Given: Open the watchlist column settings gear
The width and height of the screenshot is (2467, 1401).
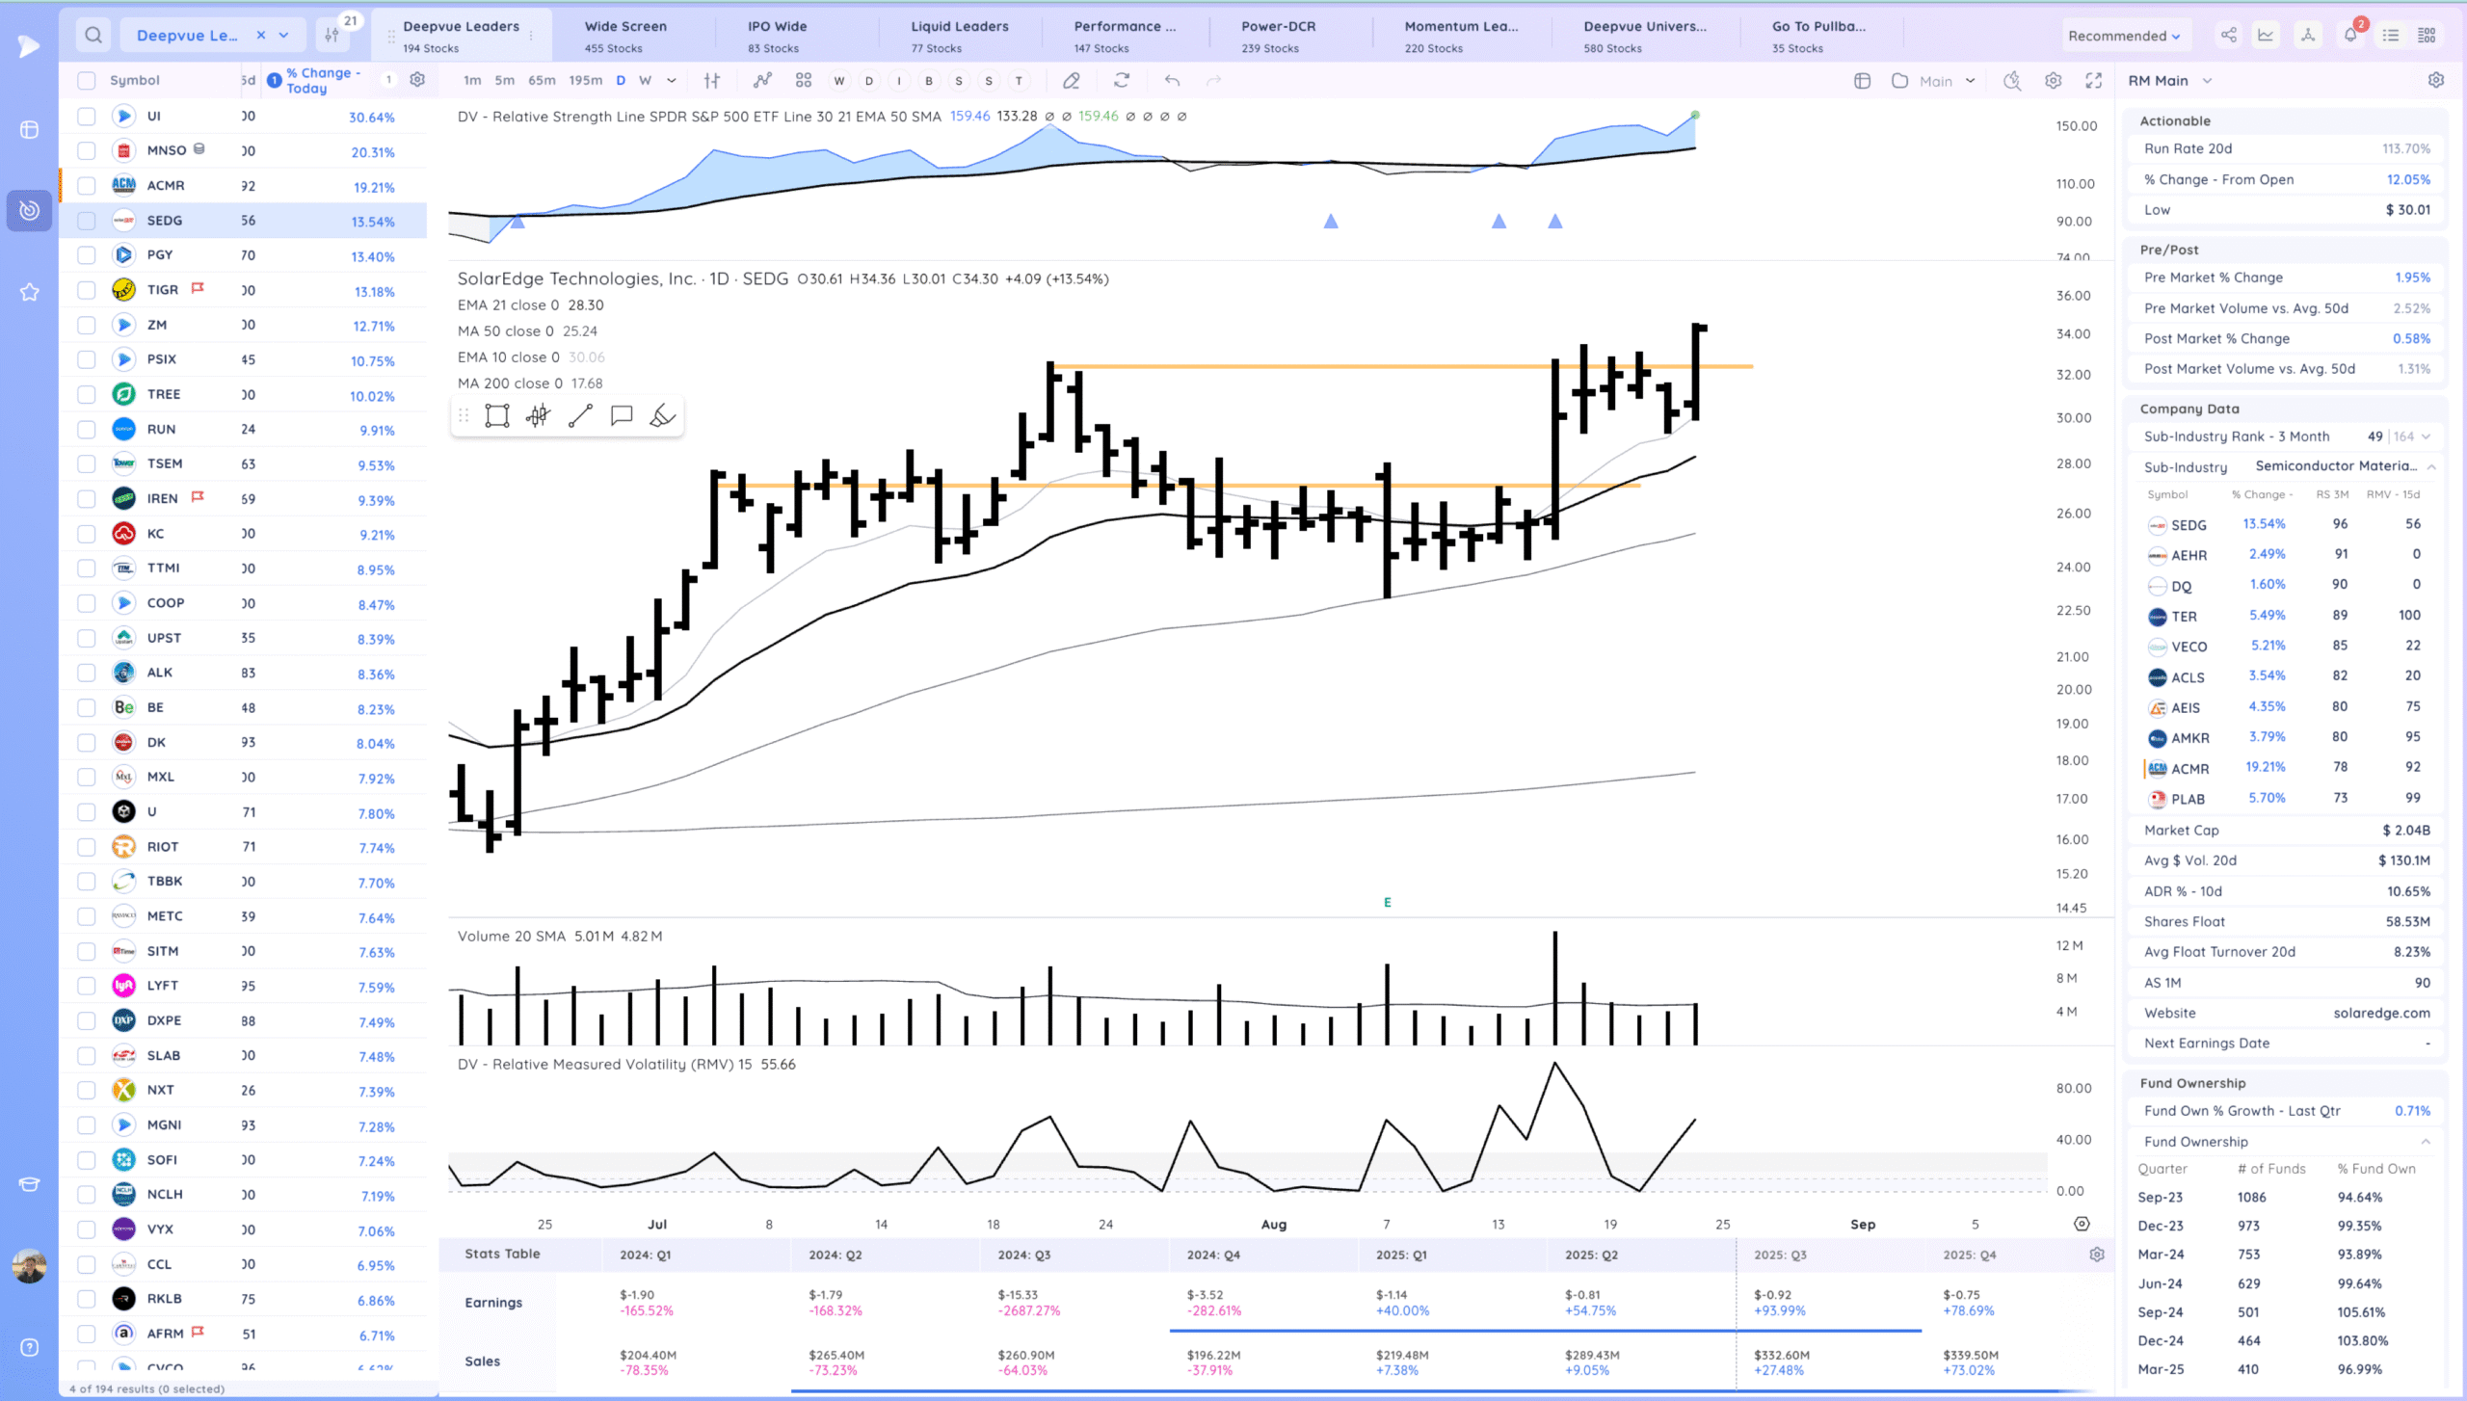Looking at the screenshot, I should (x=417, y=80).
